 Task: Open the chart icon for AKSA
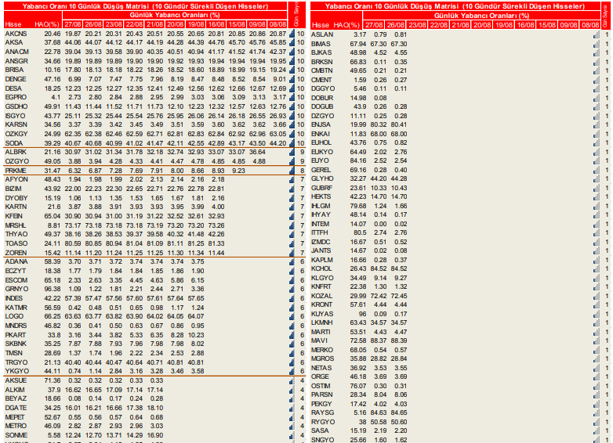(292, 42)
